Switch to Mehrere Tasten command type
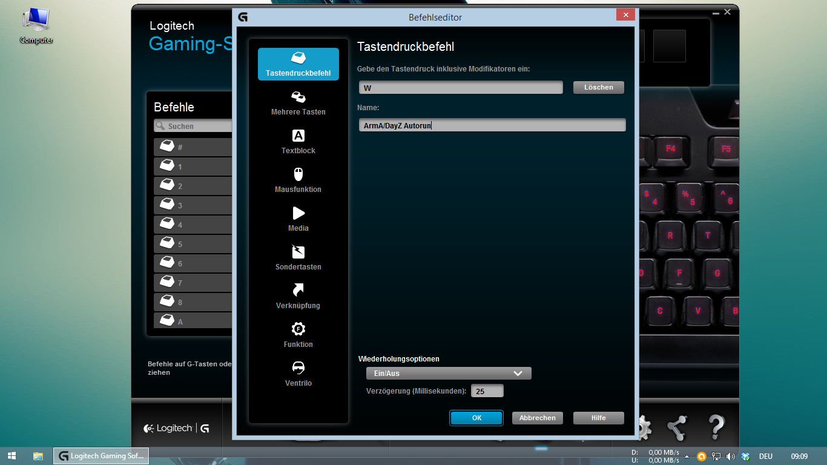The width and height of the screenshot is (827, 465). [x=298, y=103]
